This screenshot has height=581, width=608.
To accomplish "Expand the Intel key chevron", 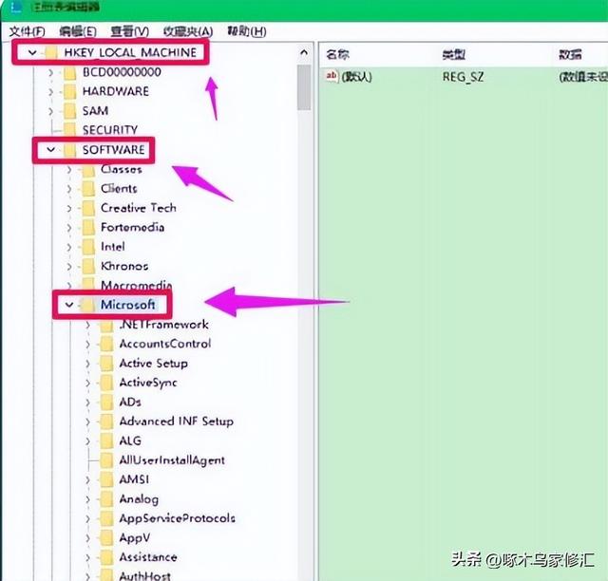I will pyautogui.click(x=69, y=247).
